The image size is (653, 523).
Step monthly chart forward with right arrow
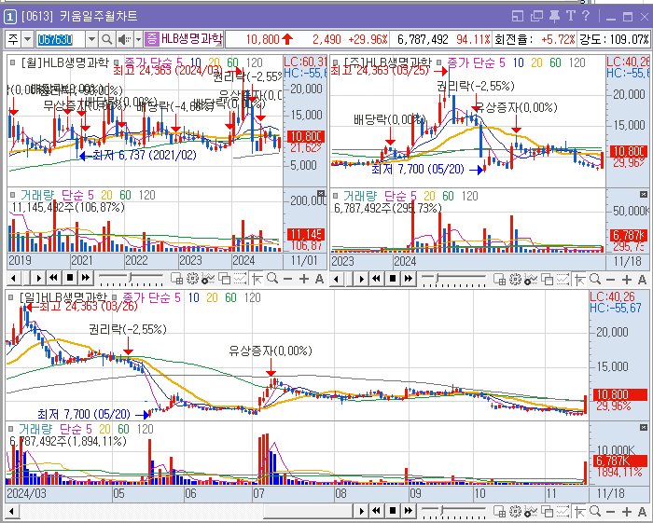pyautogui.click(x=39, y=278)
